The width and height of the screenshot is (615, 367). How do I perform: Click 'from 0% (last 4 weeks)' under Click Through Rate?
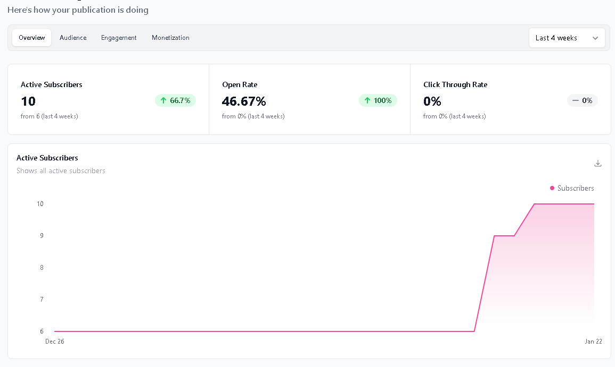pyautogui.click(x=455, y=116)
